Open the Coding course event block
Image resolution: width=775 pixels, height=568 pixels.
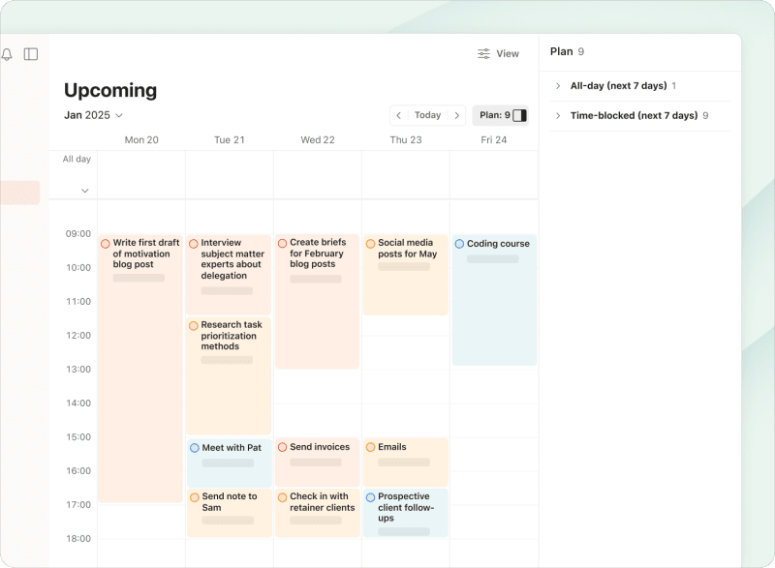pos(494,300)
